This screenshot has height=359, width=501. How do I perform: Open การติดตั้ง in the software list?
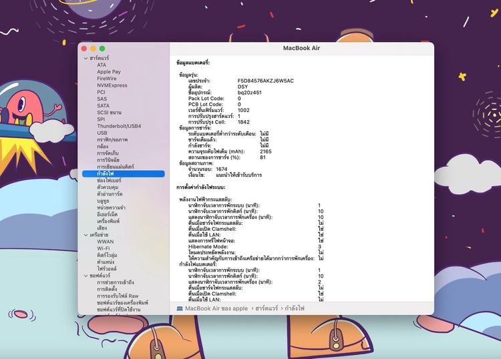(107, 289)
